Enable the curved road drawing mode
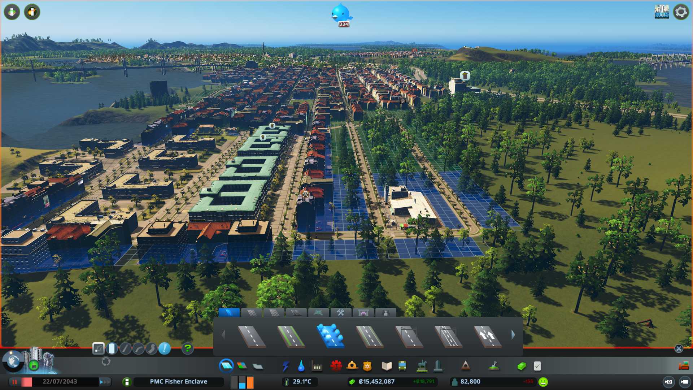Image resolution: width=693 pixels, height=390 pixels. 138,348
